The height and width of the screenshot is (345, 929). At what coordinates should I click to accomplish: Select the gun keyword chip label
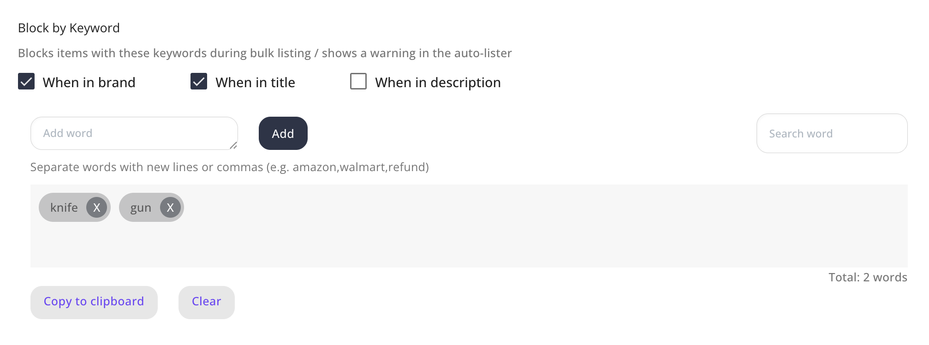(x=141, y=208)
